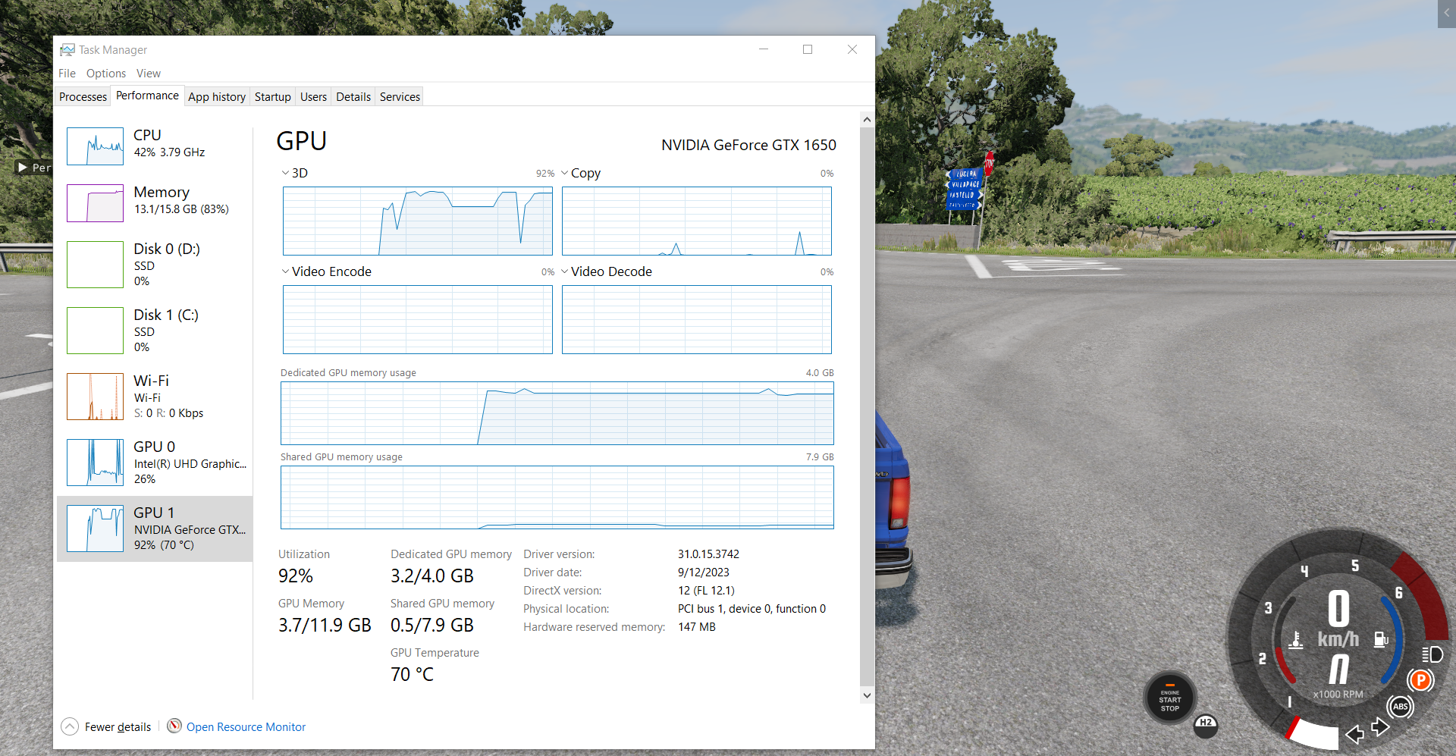The width and height of the screenshot is (1456, 756).
Task: Select Disk 1 (C:) in the sidebar
Action: [155, 331]
